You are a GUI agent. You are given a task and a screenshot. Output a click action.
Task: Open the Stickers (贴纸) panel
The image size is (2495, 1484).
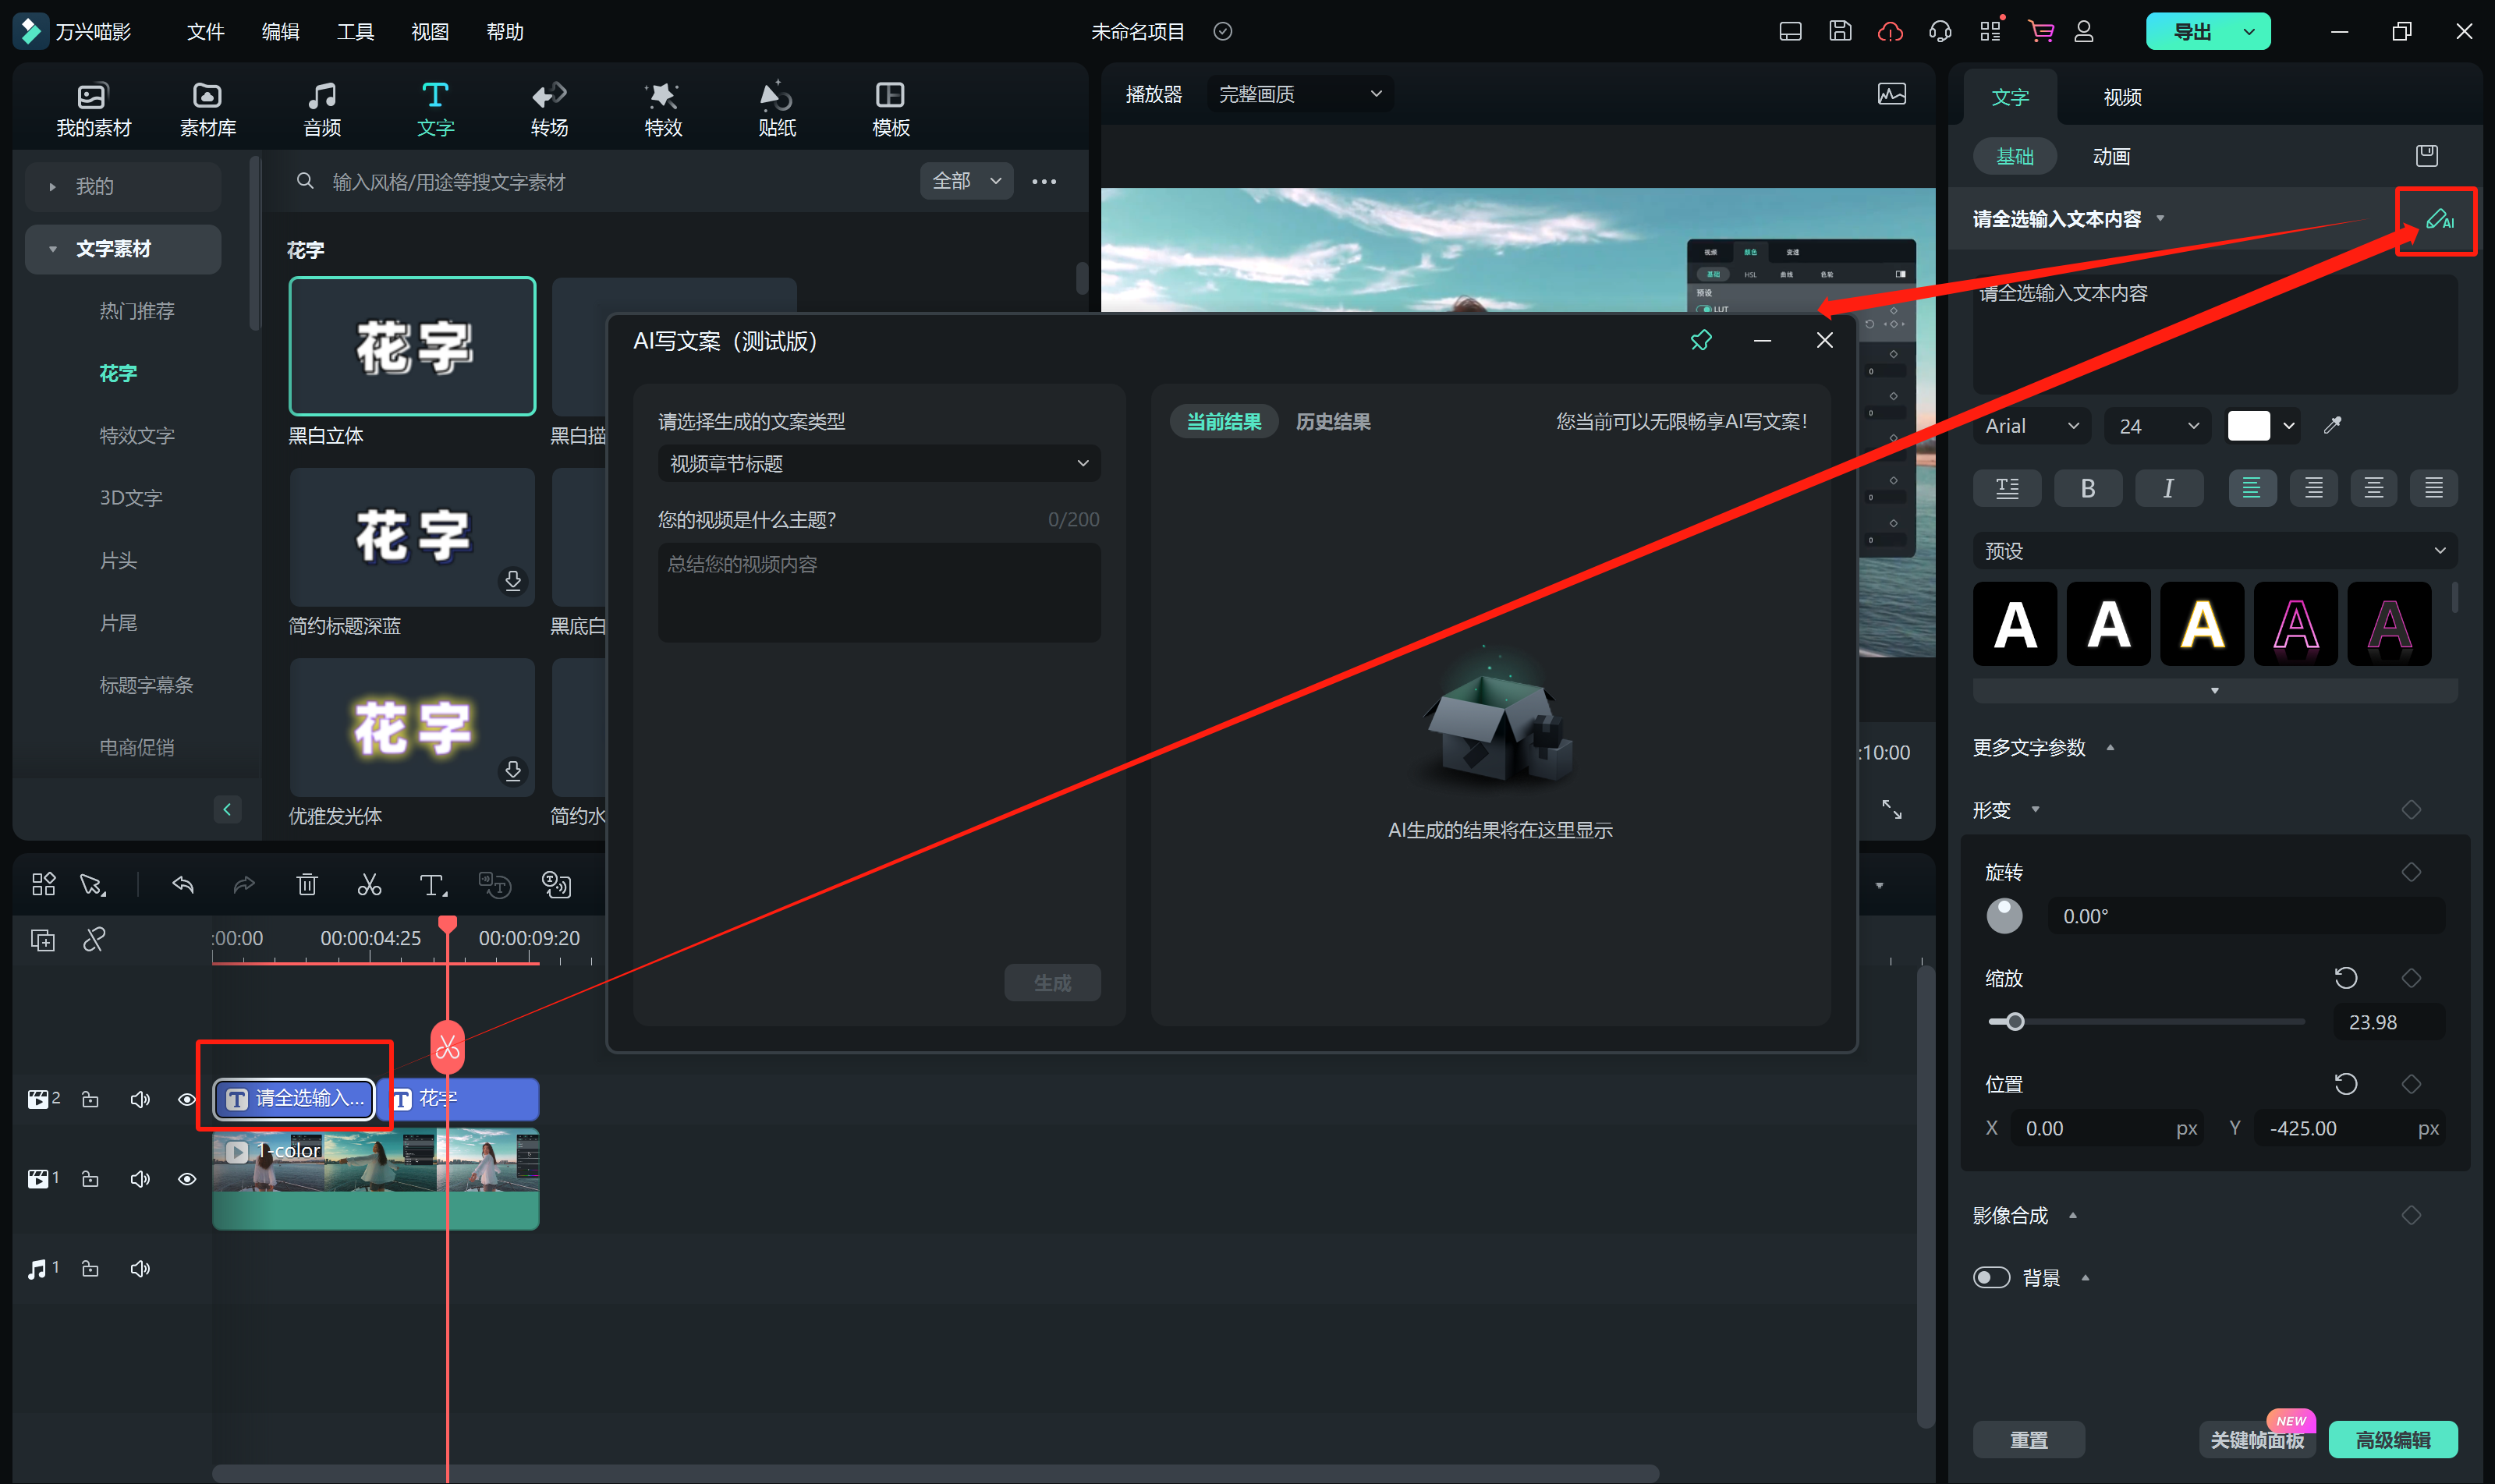click(x=776, y=108)
